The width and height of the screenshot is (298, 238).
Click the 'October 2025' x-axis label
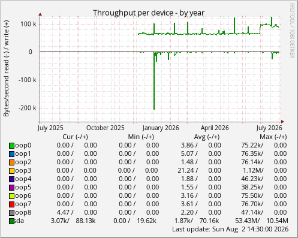point(106,128)
